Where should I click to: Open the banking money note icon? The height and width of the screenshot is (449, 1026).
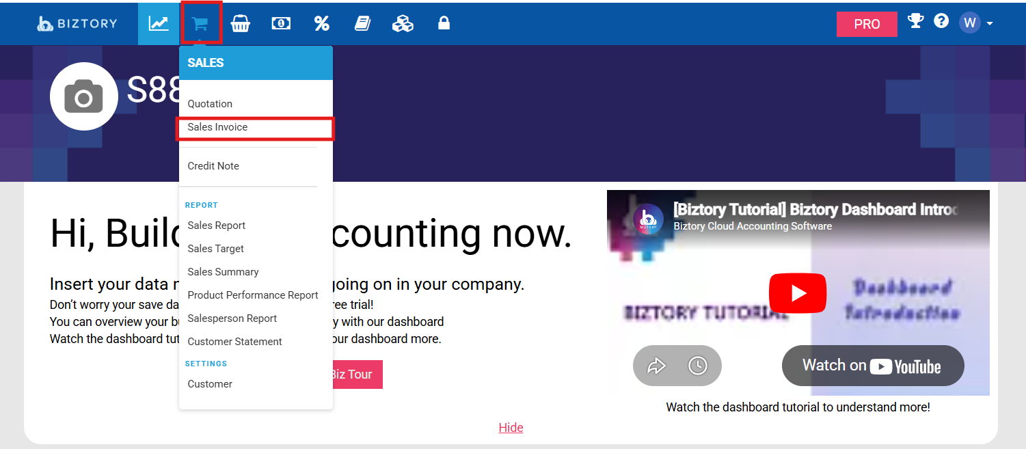point(281,24)
